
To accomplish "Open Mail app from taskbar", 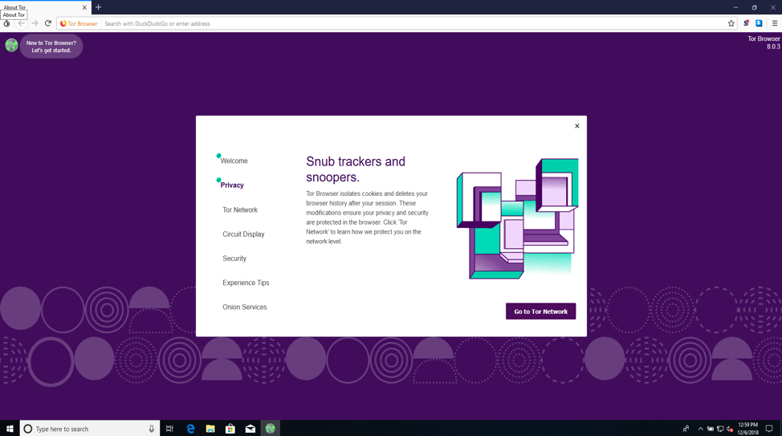I will [x=250, y=429].
